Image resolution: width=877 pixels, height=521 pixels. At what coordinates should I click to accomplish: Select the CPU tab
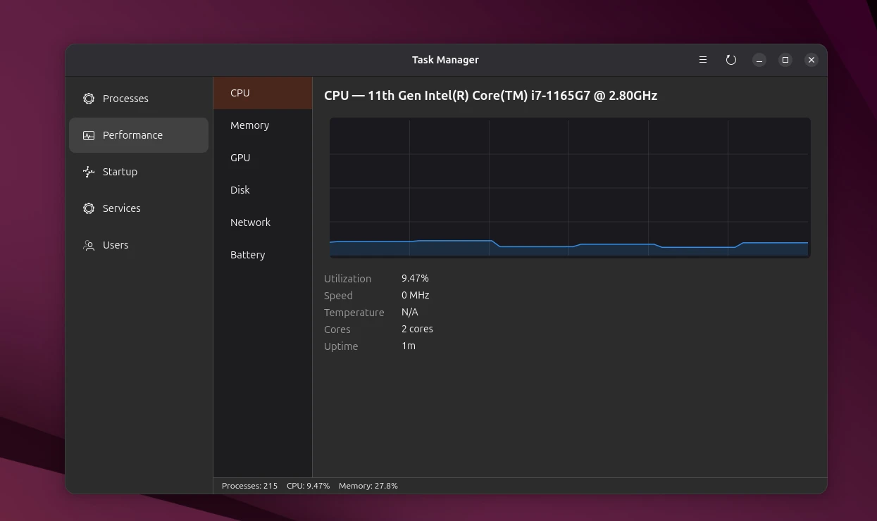point(240,92)
